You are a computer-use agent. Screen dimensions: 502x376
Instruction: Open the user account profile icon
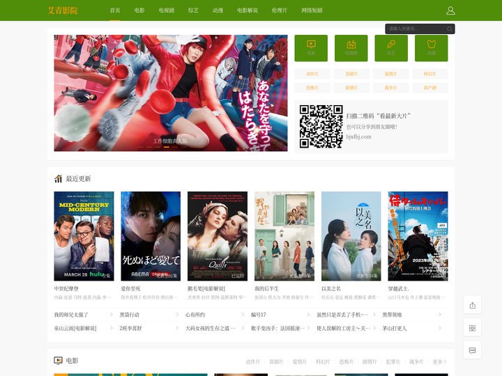click(x=450, y=10)
